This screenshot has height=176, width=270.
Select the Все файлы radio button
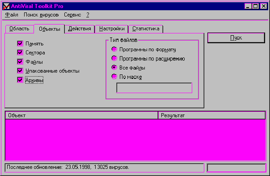pyautogui.click(x=114, y=67)
